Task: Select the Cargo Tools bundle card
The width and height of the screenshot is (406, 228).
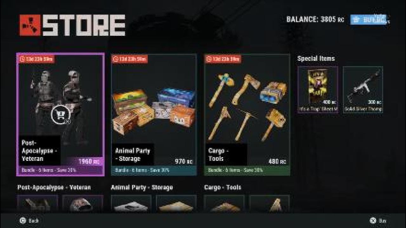Action: click(x=247, y=115)
